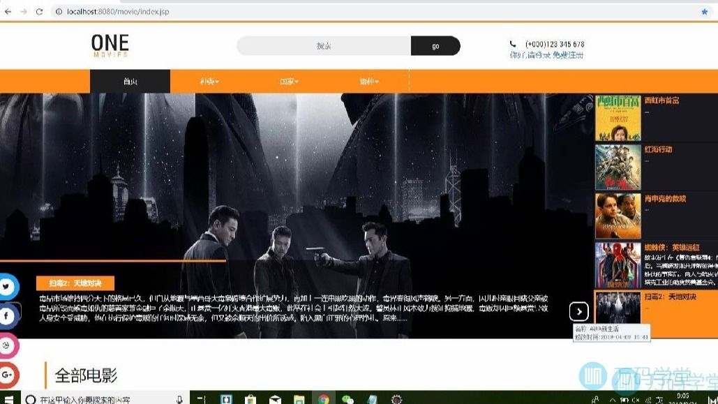Click the phone icon beside the number
The width and height of the screenshot is (718, 404).
click(513, 44)
